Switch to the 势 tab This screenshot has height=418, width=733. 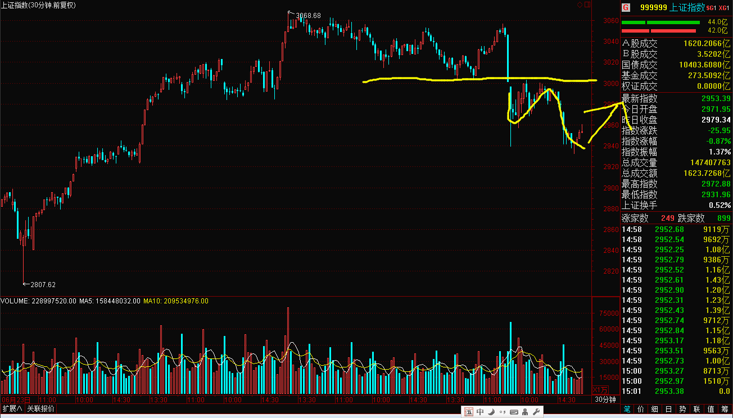click(x=682, y=409)
